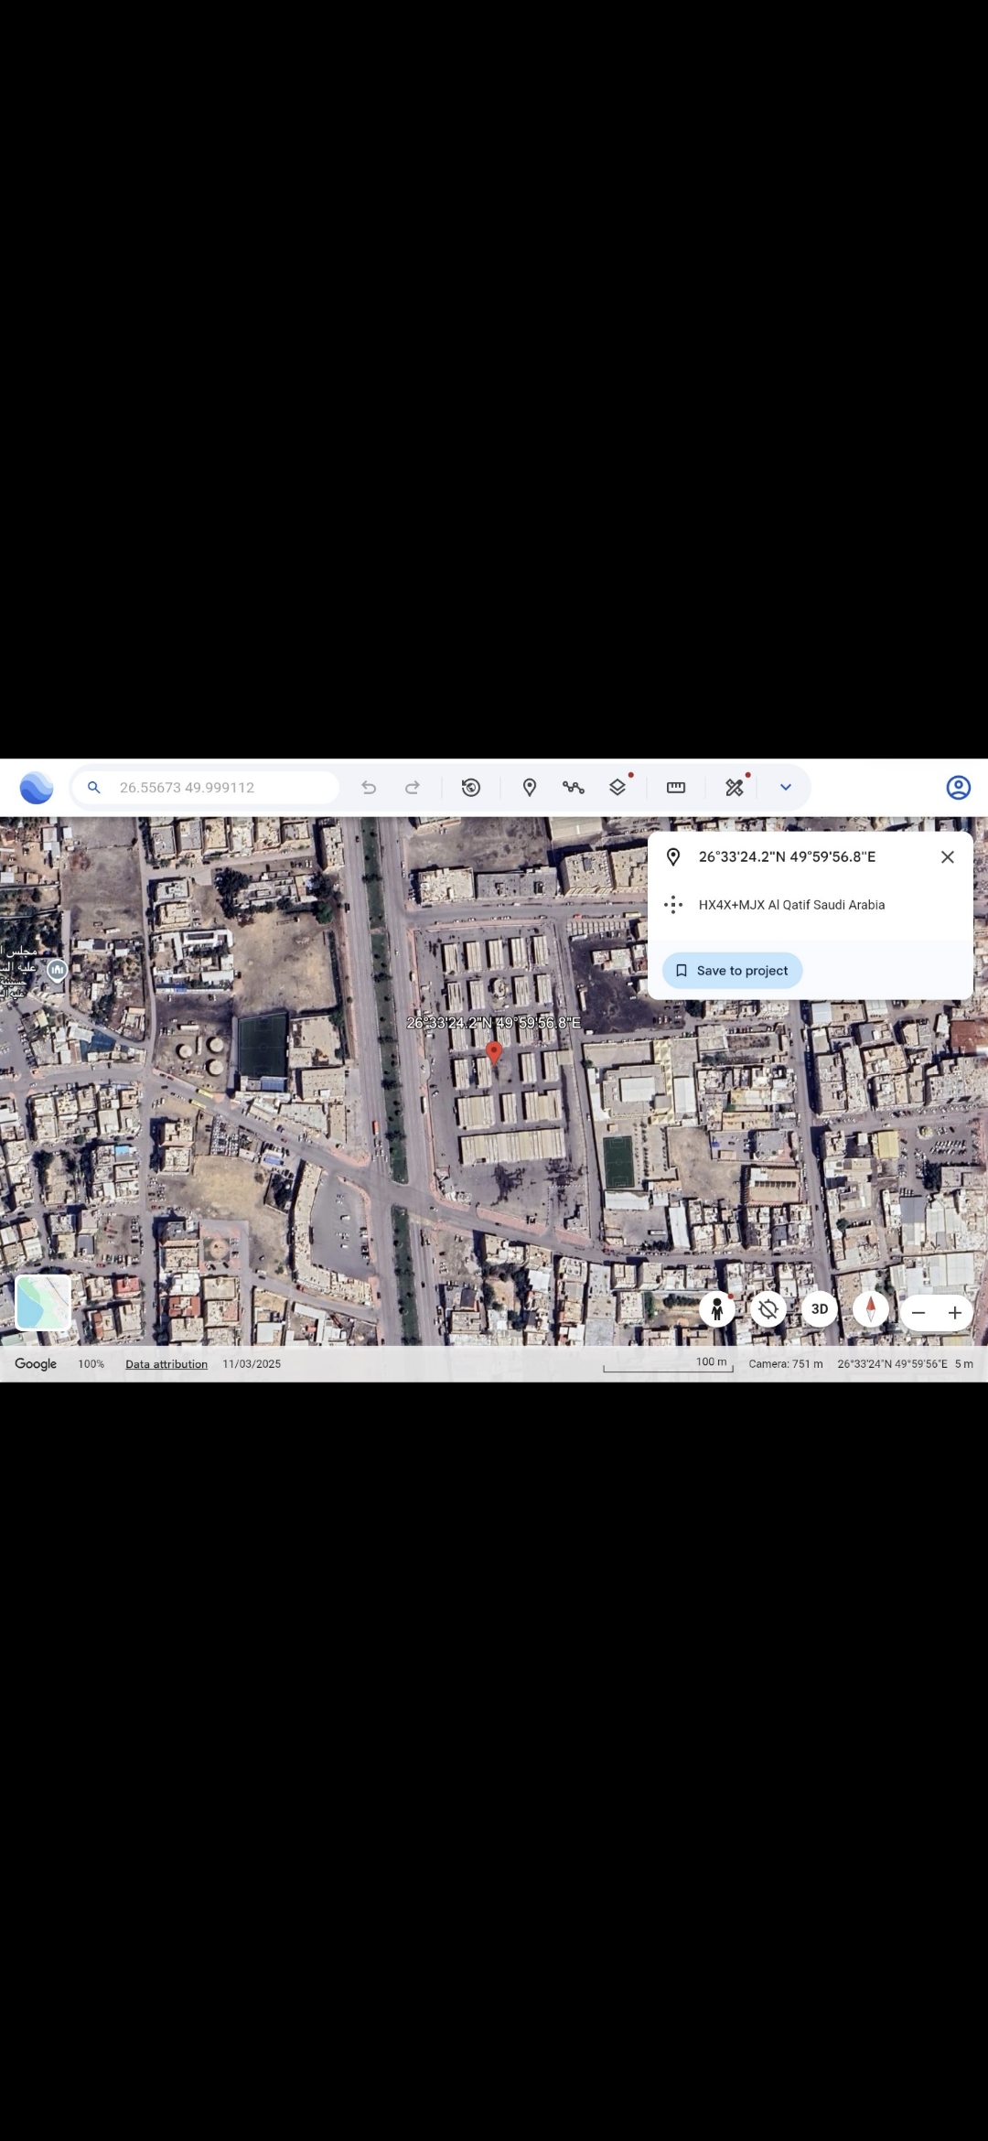Viewport: 988px width, 2141px height.
Task: Click the status bar coordinates 26°33'24"N 49°59'56"E
Action: tap(892, 1364)
